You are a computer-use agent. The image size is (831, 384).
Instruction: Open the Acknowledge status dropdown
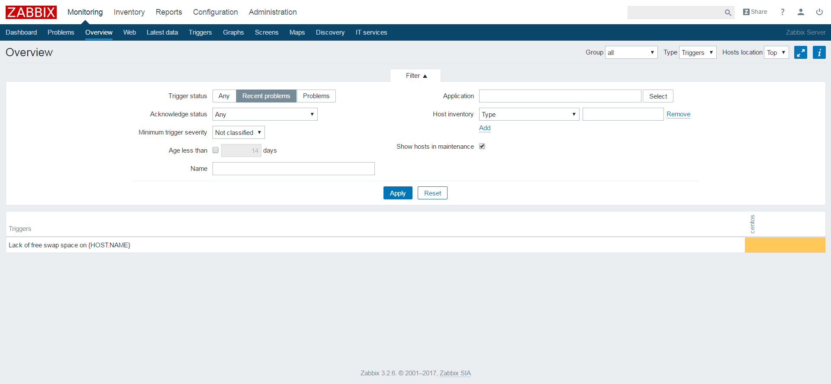[265, 114]
